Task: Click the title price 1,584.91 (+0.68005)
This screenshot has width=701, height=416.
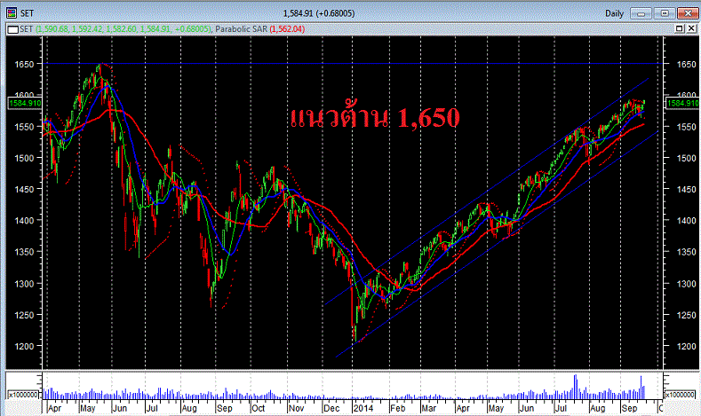Action: [319, 13]
